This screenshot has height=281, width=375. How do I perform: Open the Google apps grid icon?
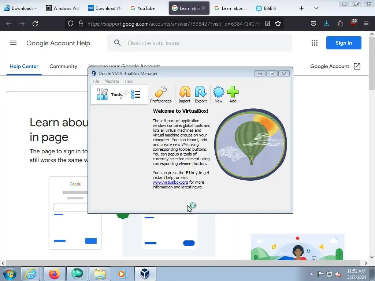tap(315, 43)
